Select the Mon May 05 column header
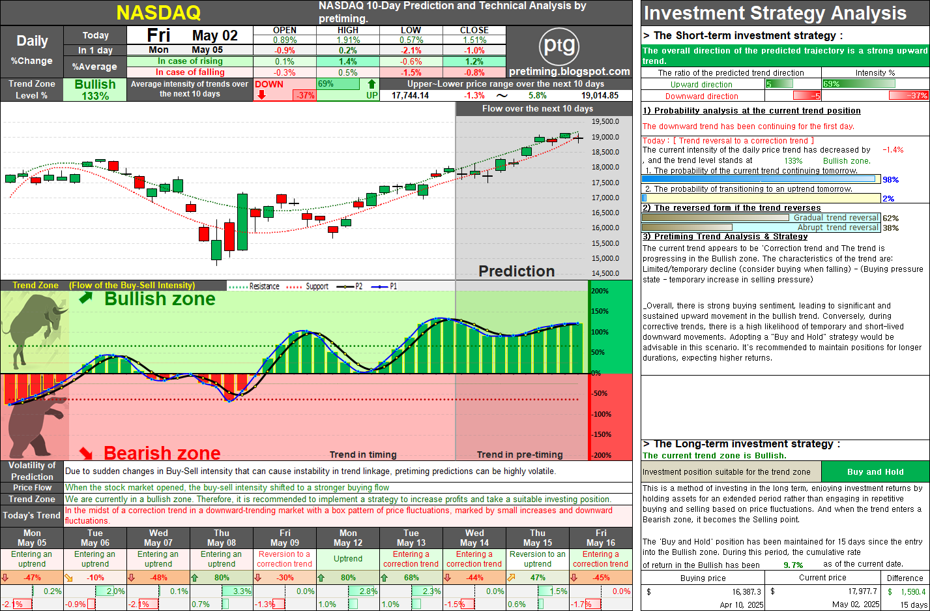The image size is (930, 611). [x=32, y=538]
